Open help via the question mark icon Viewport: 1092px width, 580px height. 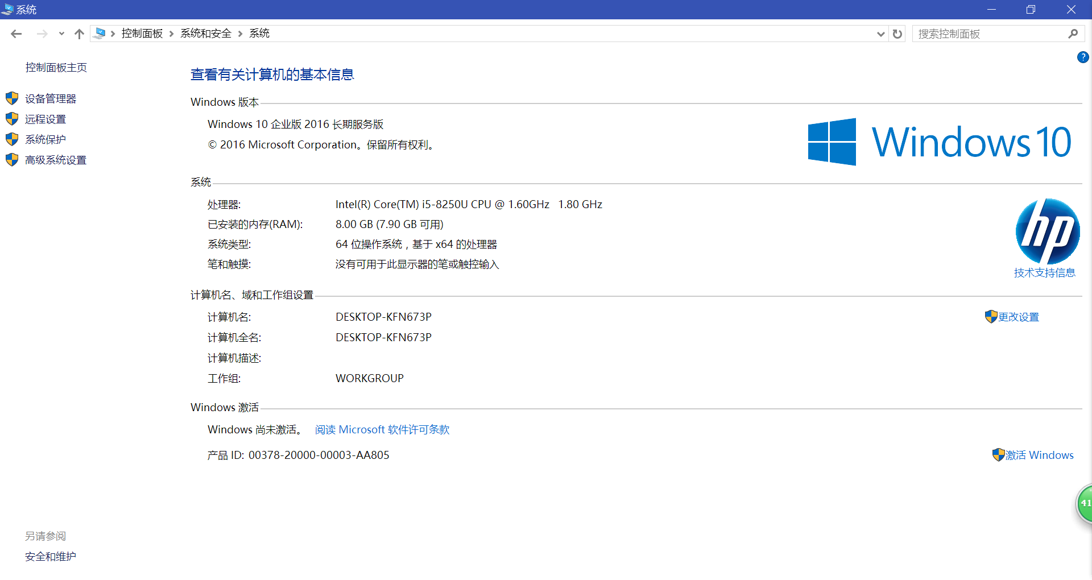(x=1083, y=57)
